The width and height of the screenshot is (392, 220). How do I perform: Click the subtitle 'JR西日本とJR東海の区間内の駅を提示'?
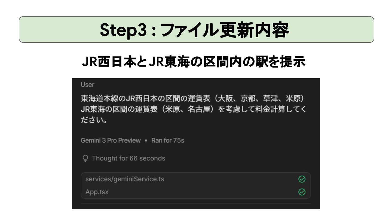tap(194, 63)
